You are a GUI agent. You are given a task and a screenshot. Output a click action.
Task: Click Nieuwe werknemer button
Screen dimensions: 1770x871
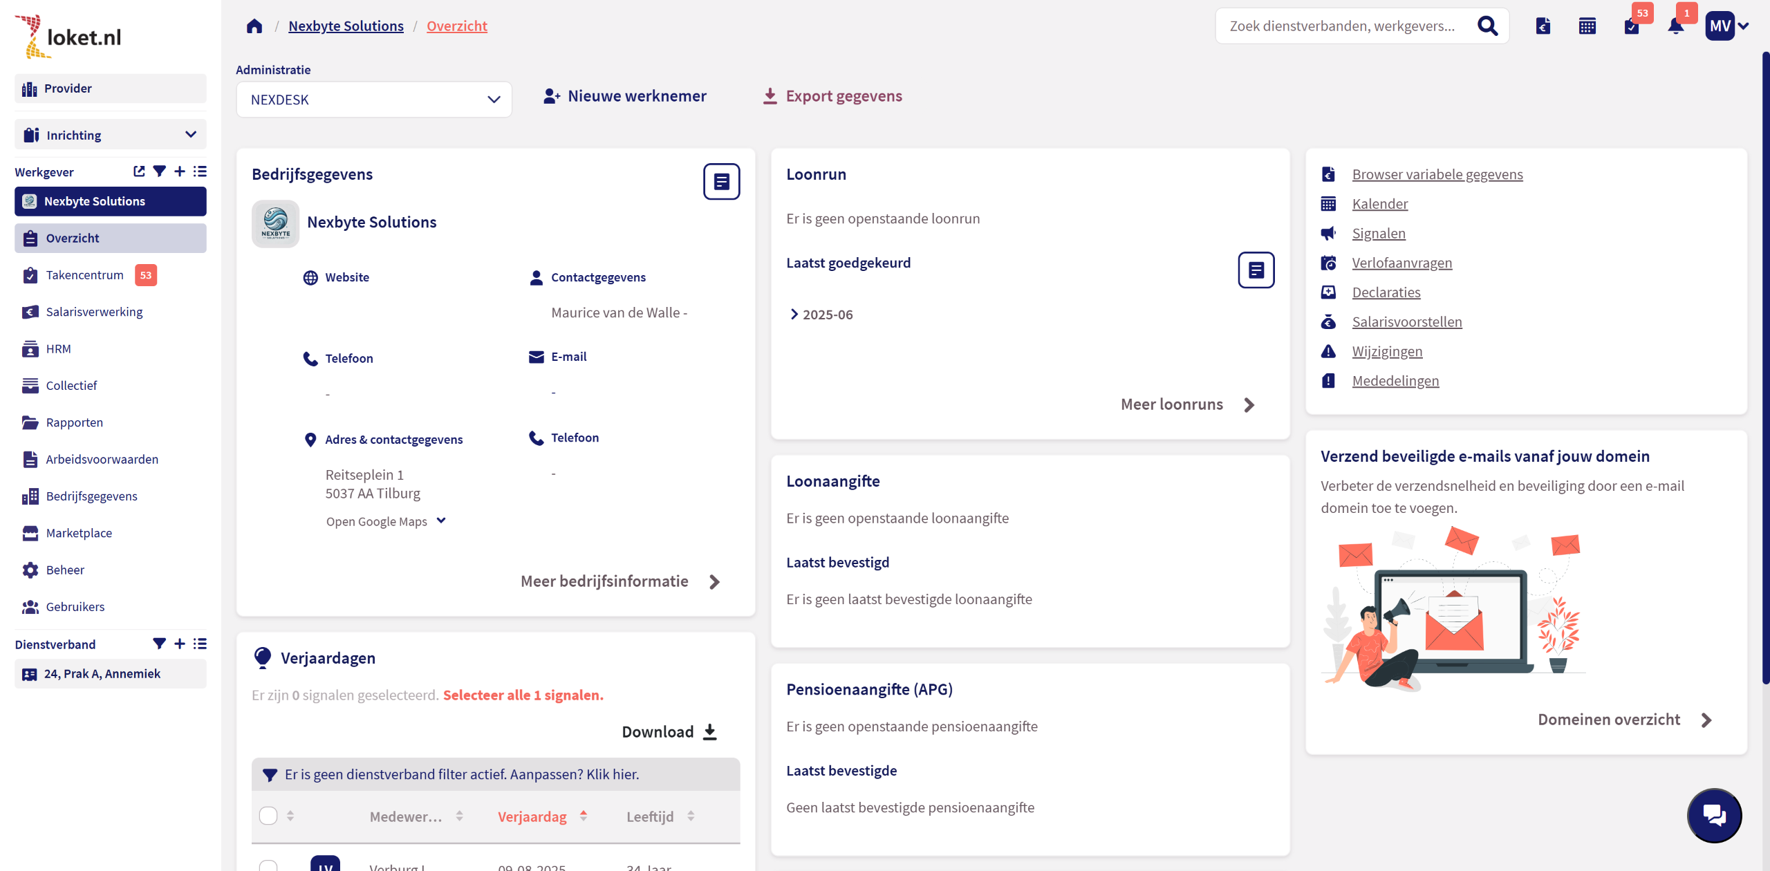(625, 96)
